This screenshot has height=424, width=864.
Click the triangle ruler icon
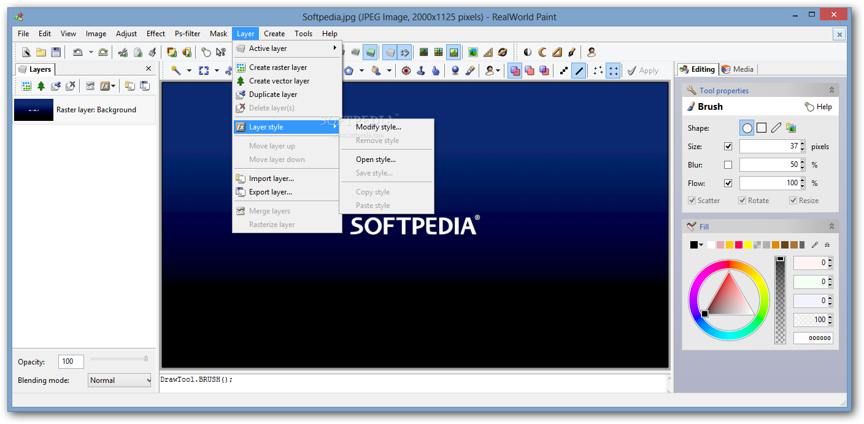(x=488, y=52)
